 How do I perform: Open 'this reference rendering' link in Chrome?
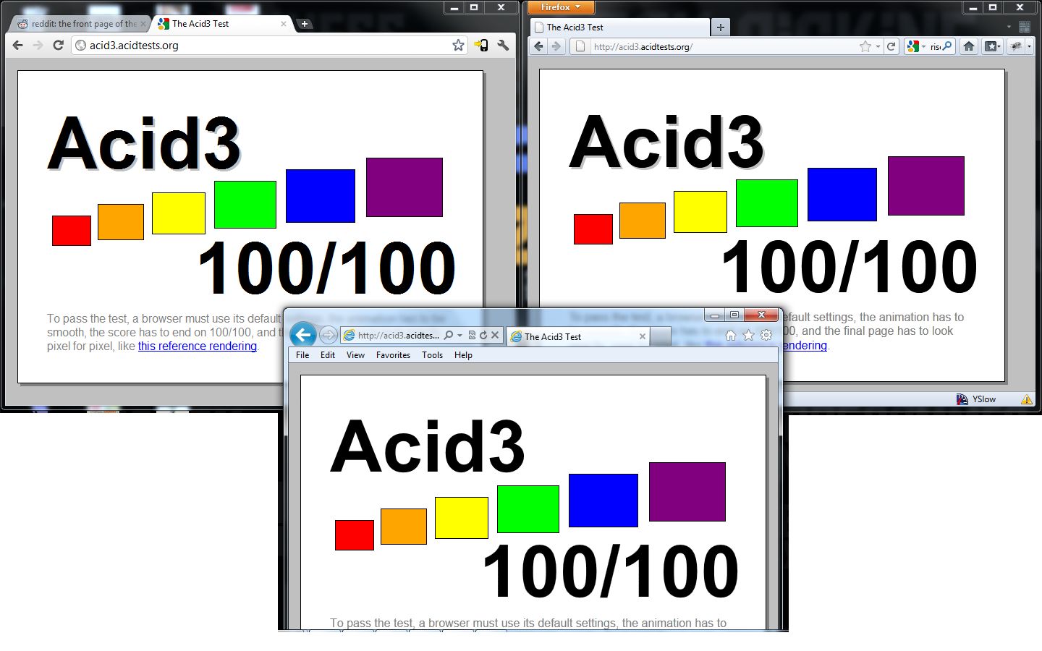tap(197, 346)
